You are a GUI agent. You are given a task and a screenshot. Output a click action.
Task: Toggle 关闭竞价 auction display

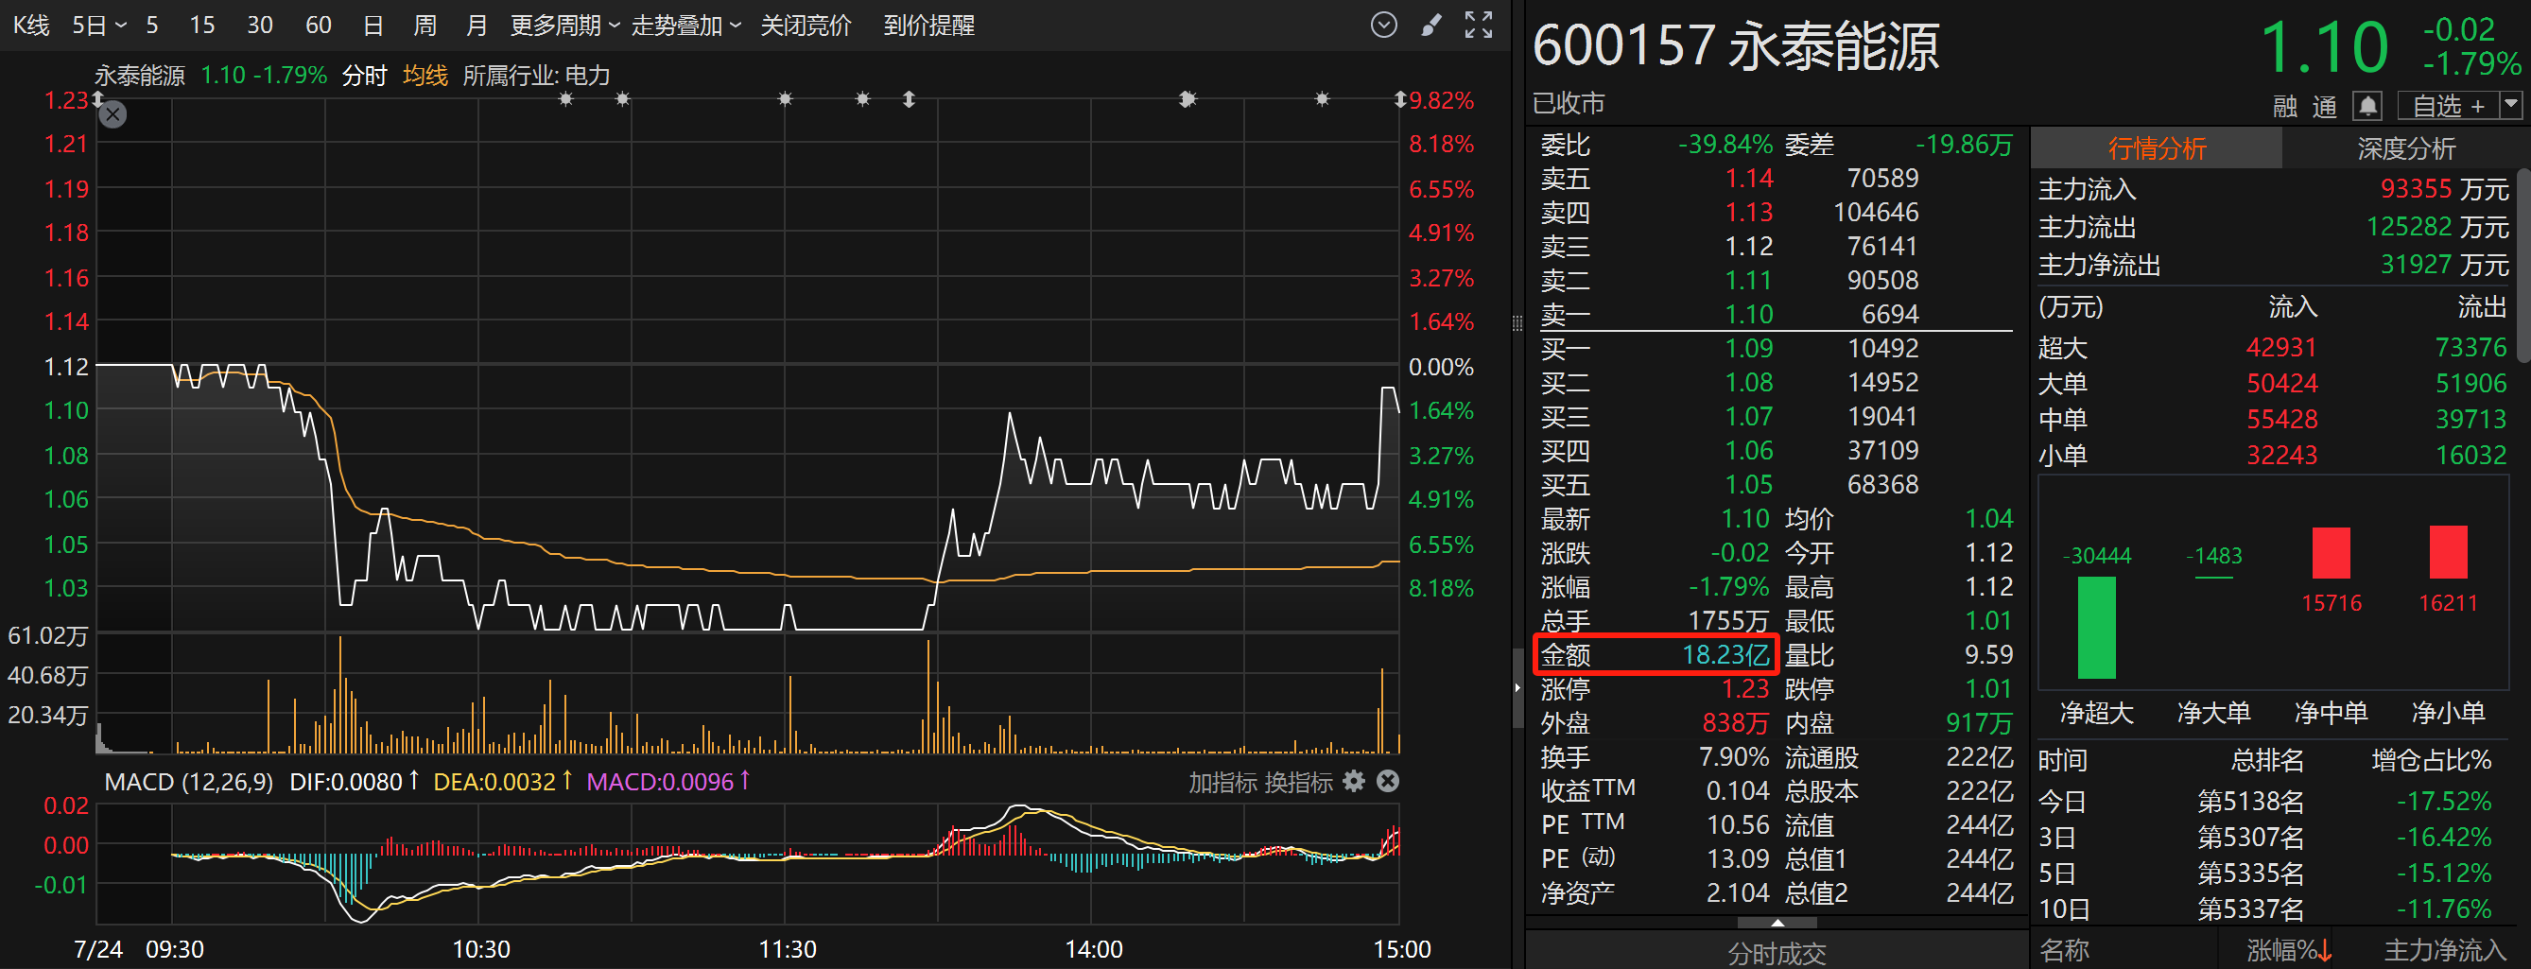tap(805, 26)
